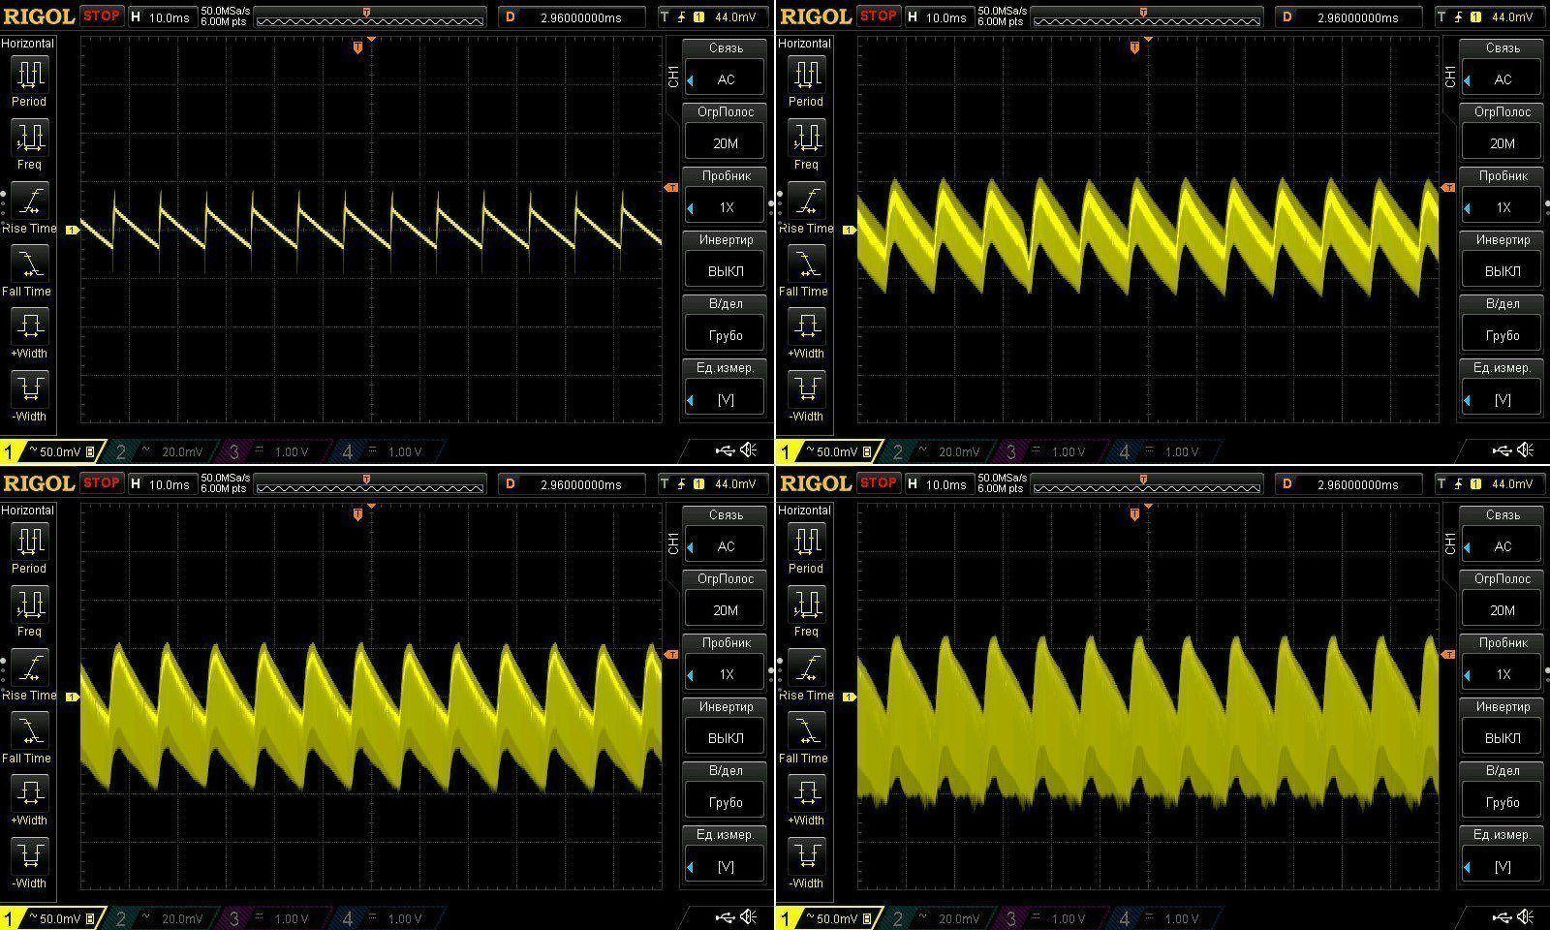Open Связь AC coupling selector in top-left scope

tap(725, 79)
